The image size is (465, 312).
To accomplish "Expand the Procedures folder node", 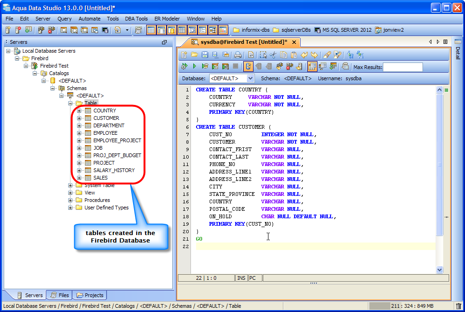I will [x=70, y=200].
